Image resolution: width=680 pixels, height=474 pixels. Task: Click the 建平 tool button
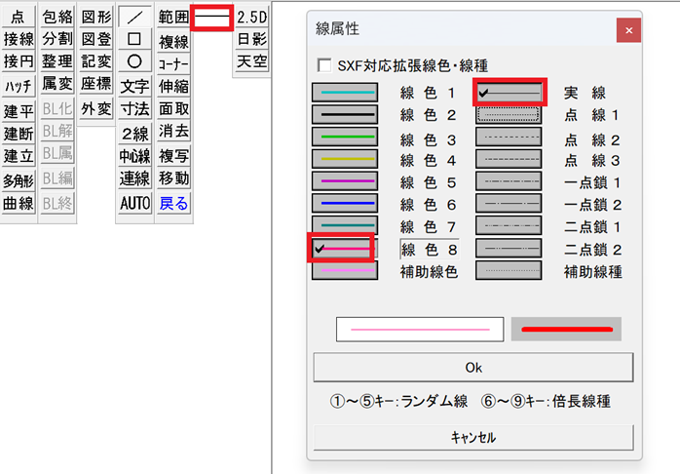tap(19, 111)
